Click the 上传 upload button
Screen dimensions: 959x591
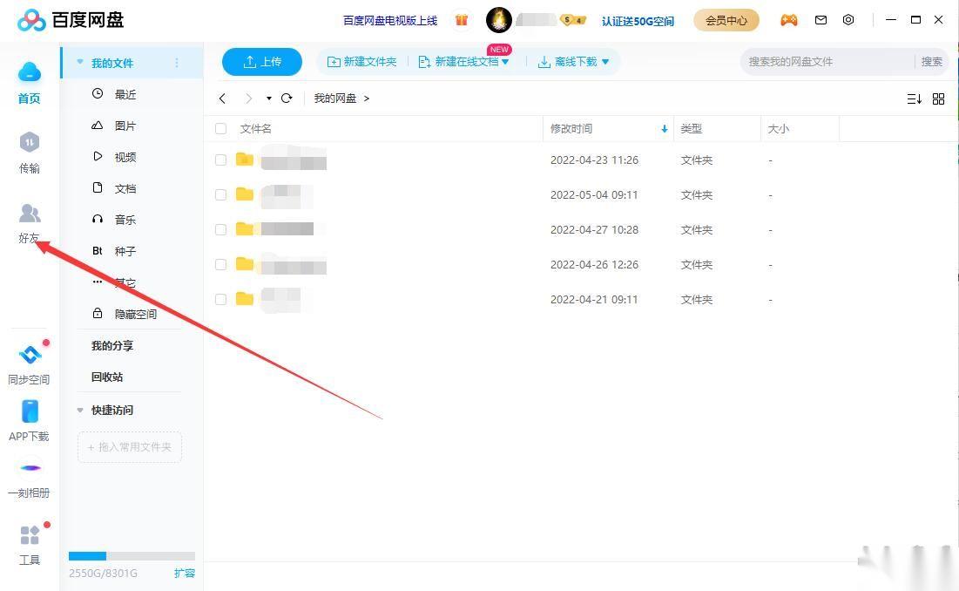pyautogui.click(x=262, y=62)
